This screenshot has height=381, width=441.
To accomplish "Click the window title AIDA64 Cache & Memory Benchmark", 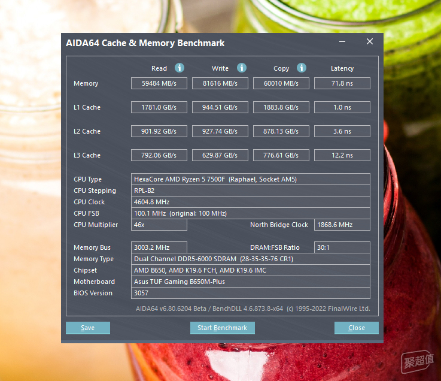I will pyautogui.click(x=145, y=43).
